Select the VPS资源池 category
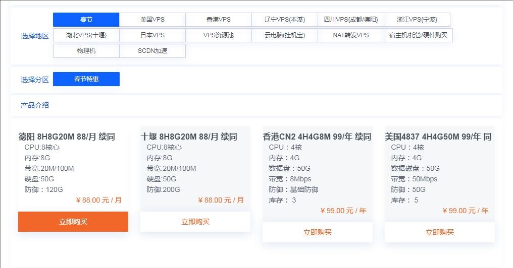The width and height of the screenshot is (513, 268). click(x=219, y=35)
